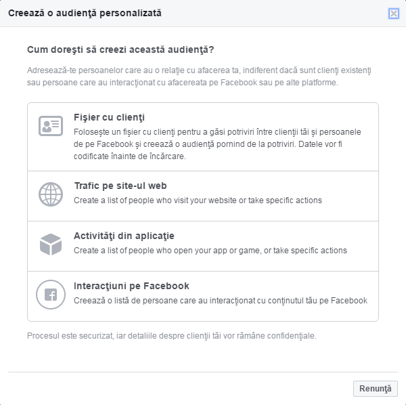The width and height of the screenshot is (406, 405).
Task: Open 'Interacțiuni pe Facebook' option title
Action: 131,286
